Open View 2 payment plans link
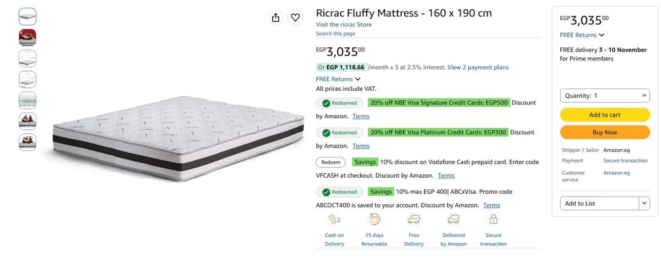Image resolution: width=661 pixels, height=257 pixels. click(478, 68)
